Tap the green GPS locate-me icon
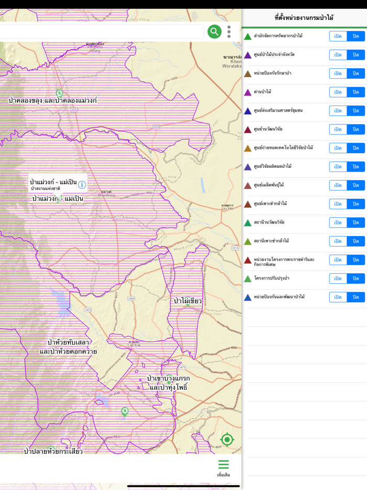Viewport: 367px width, 490px height. (227, 440)
